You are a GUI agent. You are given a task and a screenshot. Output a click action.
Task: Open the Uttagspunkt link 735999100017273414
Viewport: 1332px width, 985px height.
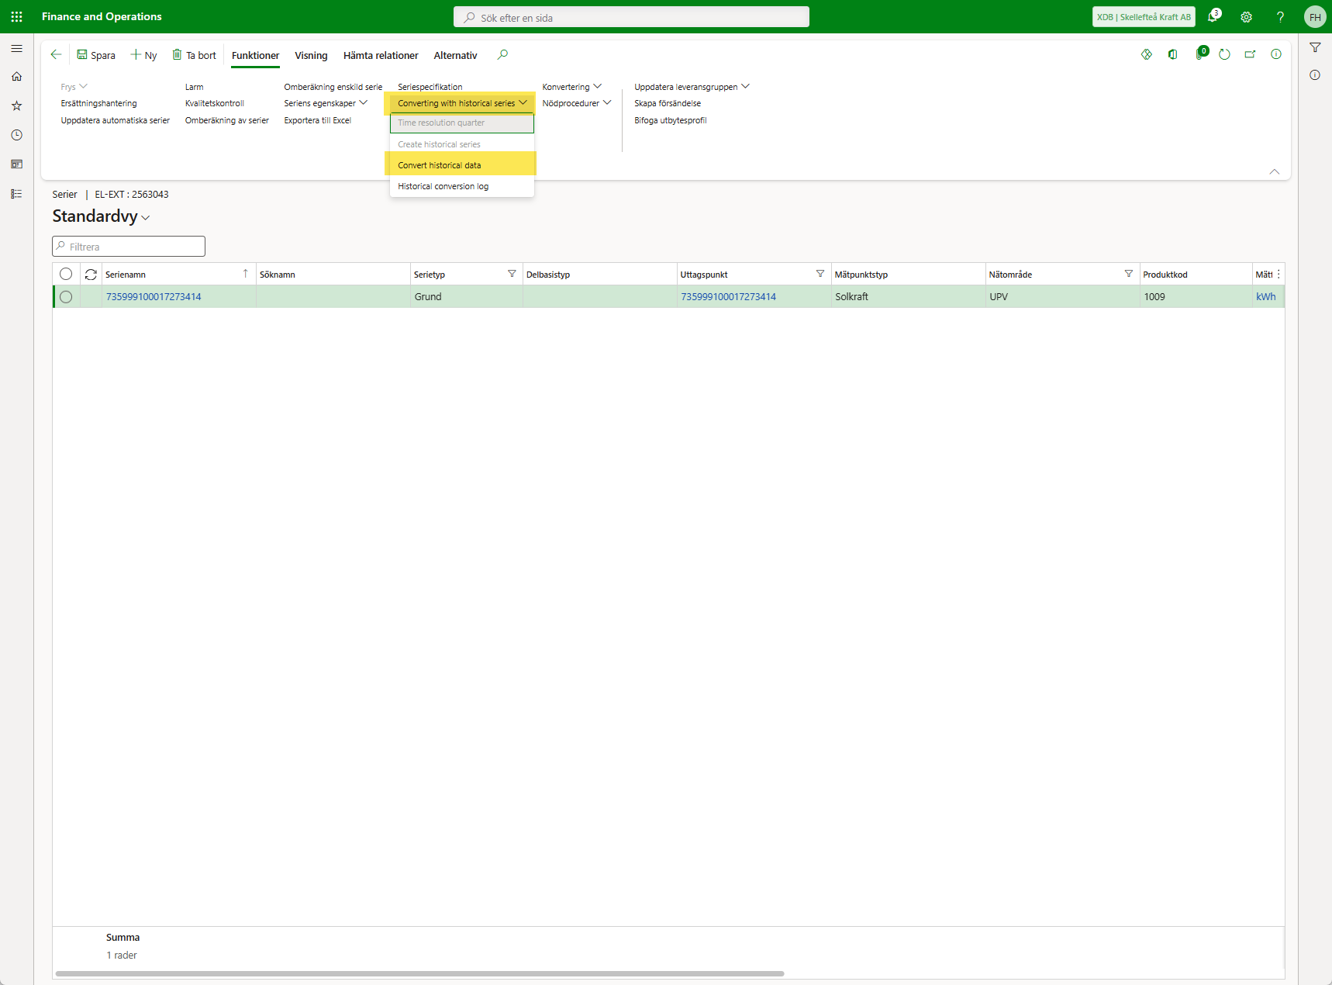coord(728,297)
